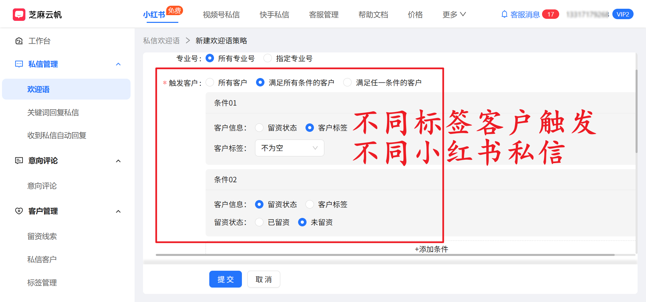Click the 新建欢迎语策略 breadcrumb text
This screenshot has height=302, width=646.
pos(221,41)
